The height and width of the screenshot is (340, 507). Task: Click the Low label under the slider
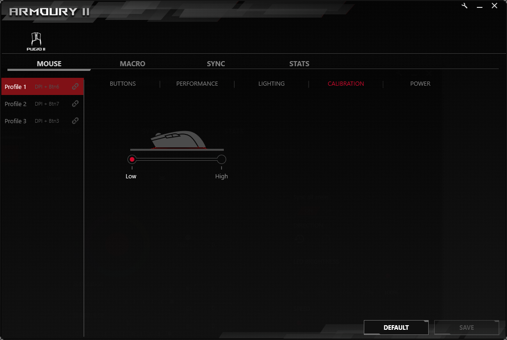(131, 176)
